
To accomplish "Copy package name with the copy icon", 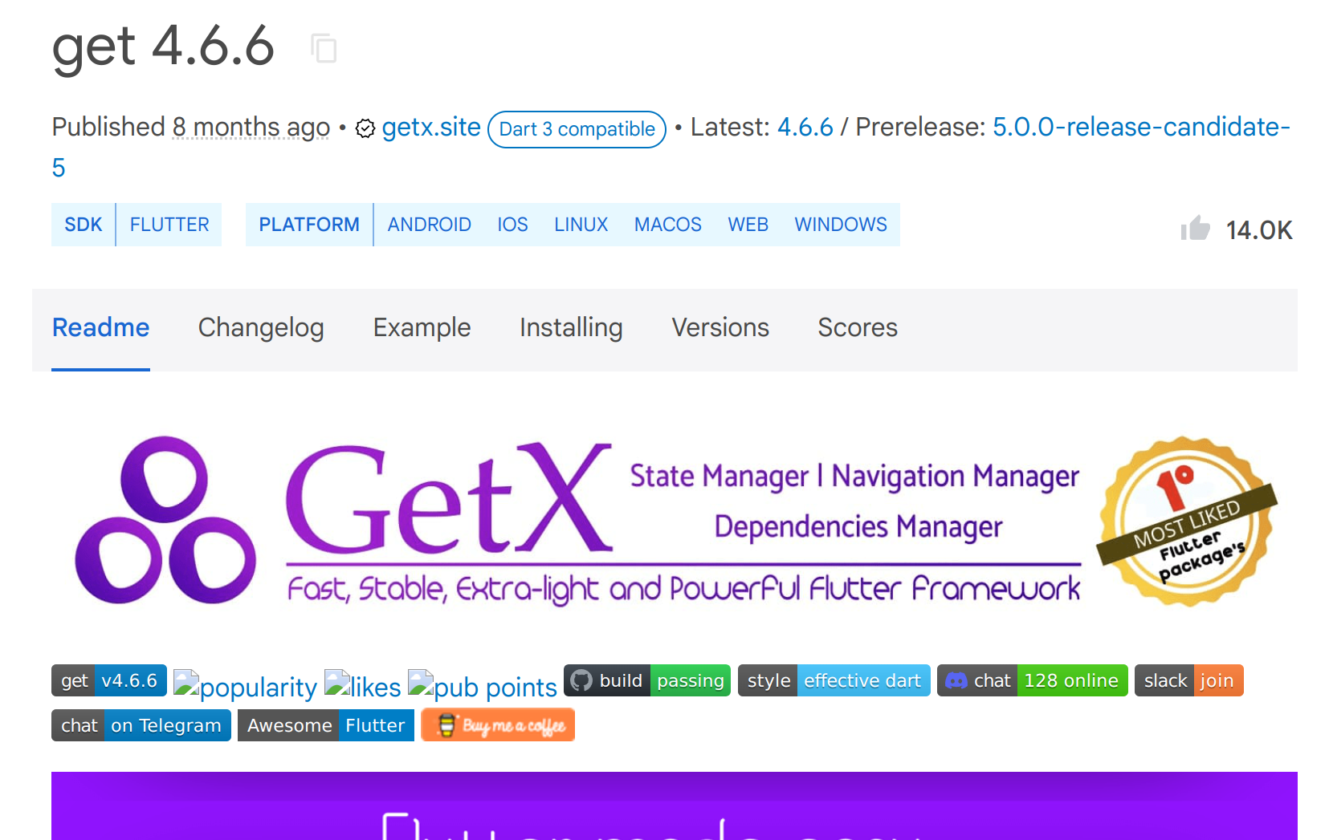I will tap(324, 48).
